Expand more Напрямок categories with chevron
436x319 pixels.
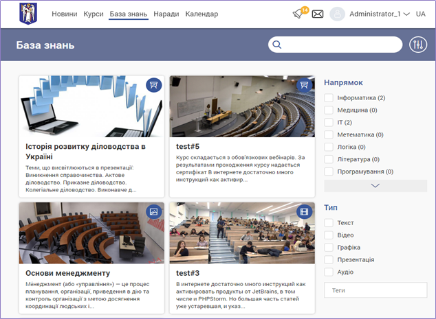coord(375,185)
